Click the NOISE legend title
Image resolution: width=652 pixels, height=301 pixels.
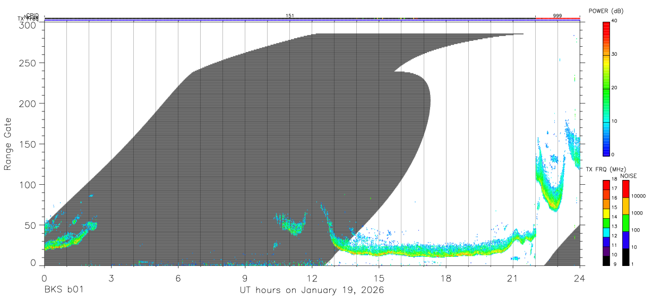(628, 176)
